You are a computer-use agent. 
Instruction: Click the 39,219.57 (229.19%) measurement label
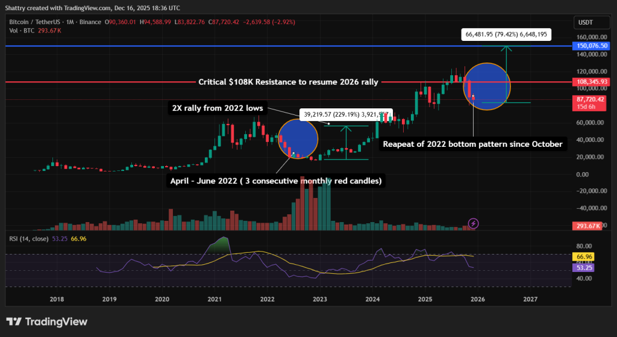pyautogui.click(x=346, y=114)
